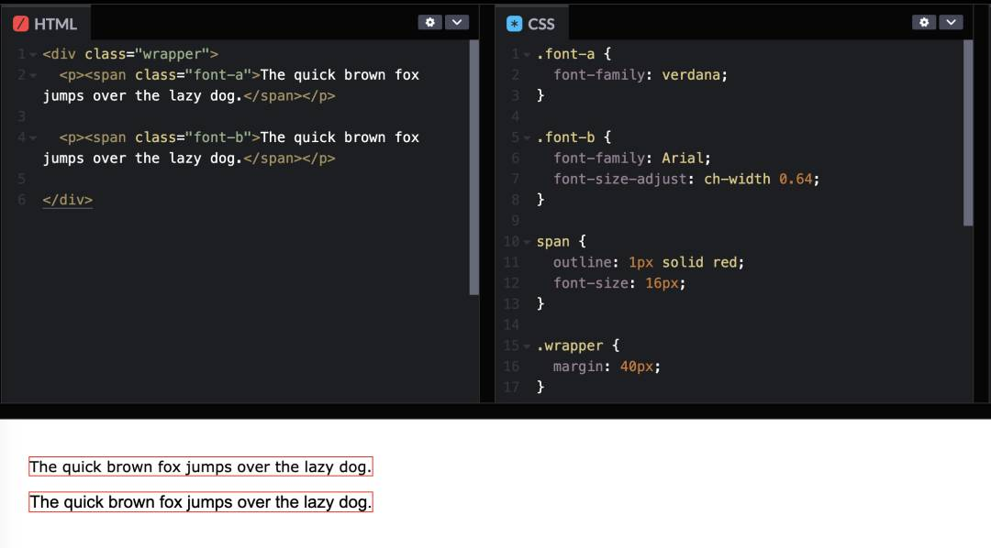
Task: Click the red HTML slash icon
Action: click(x=21, y=24)
